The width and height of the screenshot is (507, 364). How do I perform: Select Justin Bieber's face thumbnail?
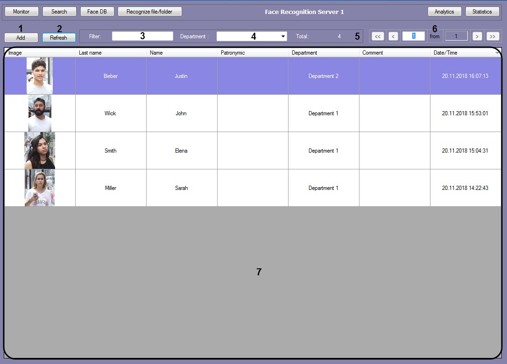pos(40,76)
